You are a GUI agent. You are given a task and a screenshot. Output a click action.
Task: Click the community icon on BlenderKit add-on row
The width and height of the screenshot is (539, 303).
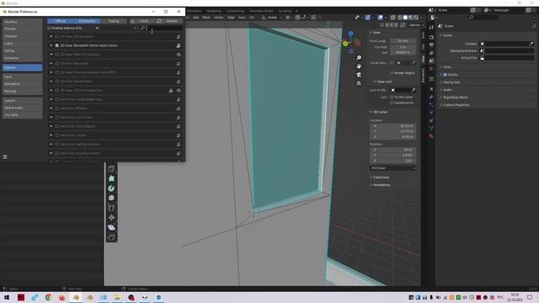click(179, 45)
